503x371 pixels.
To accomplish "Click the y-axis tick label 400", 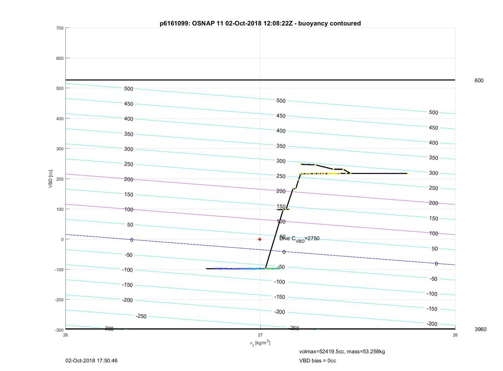I will [x=60, y=119].
